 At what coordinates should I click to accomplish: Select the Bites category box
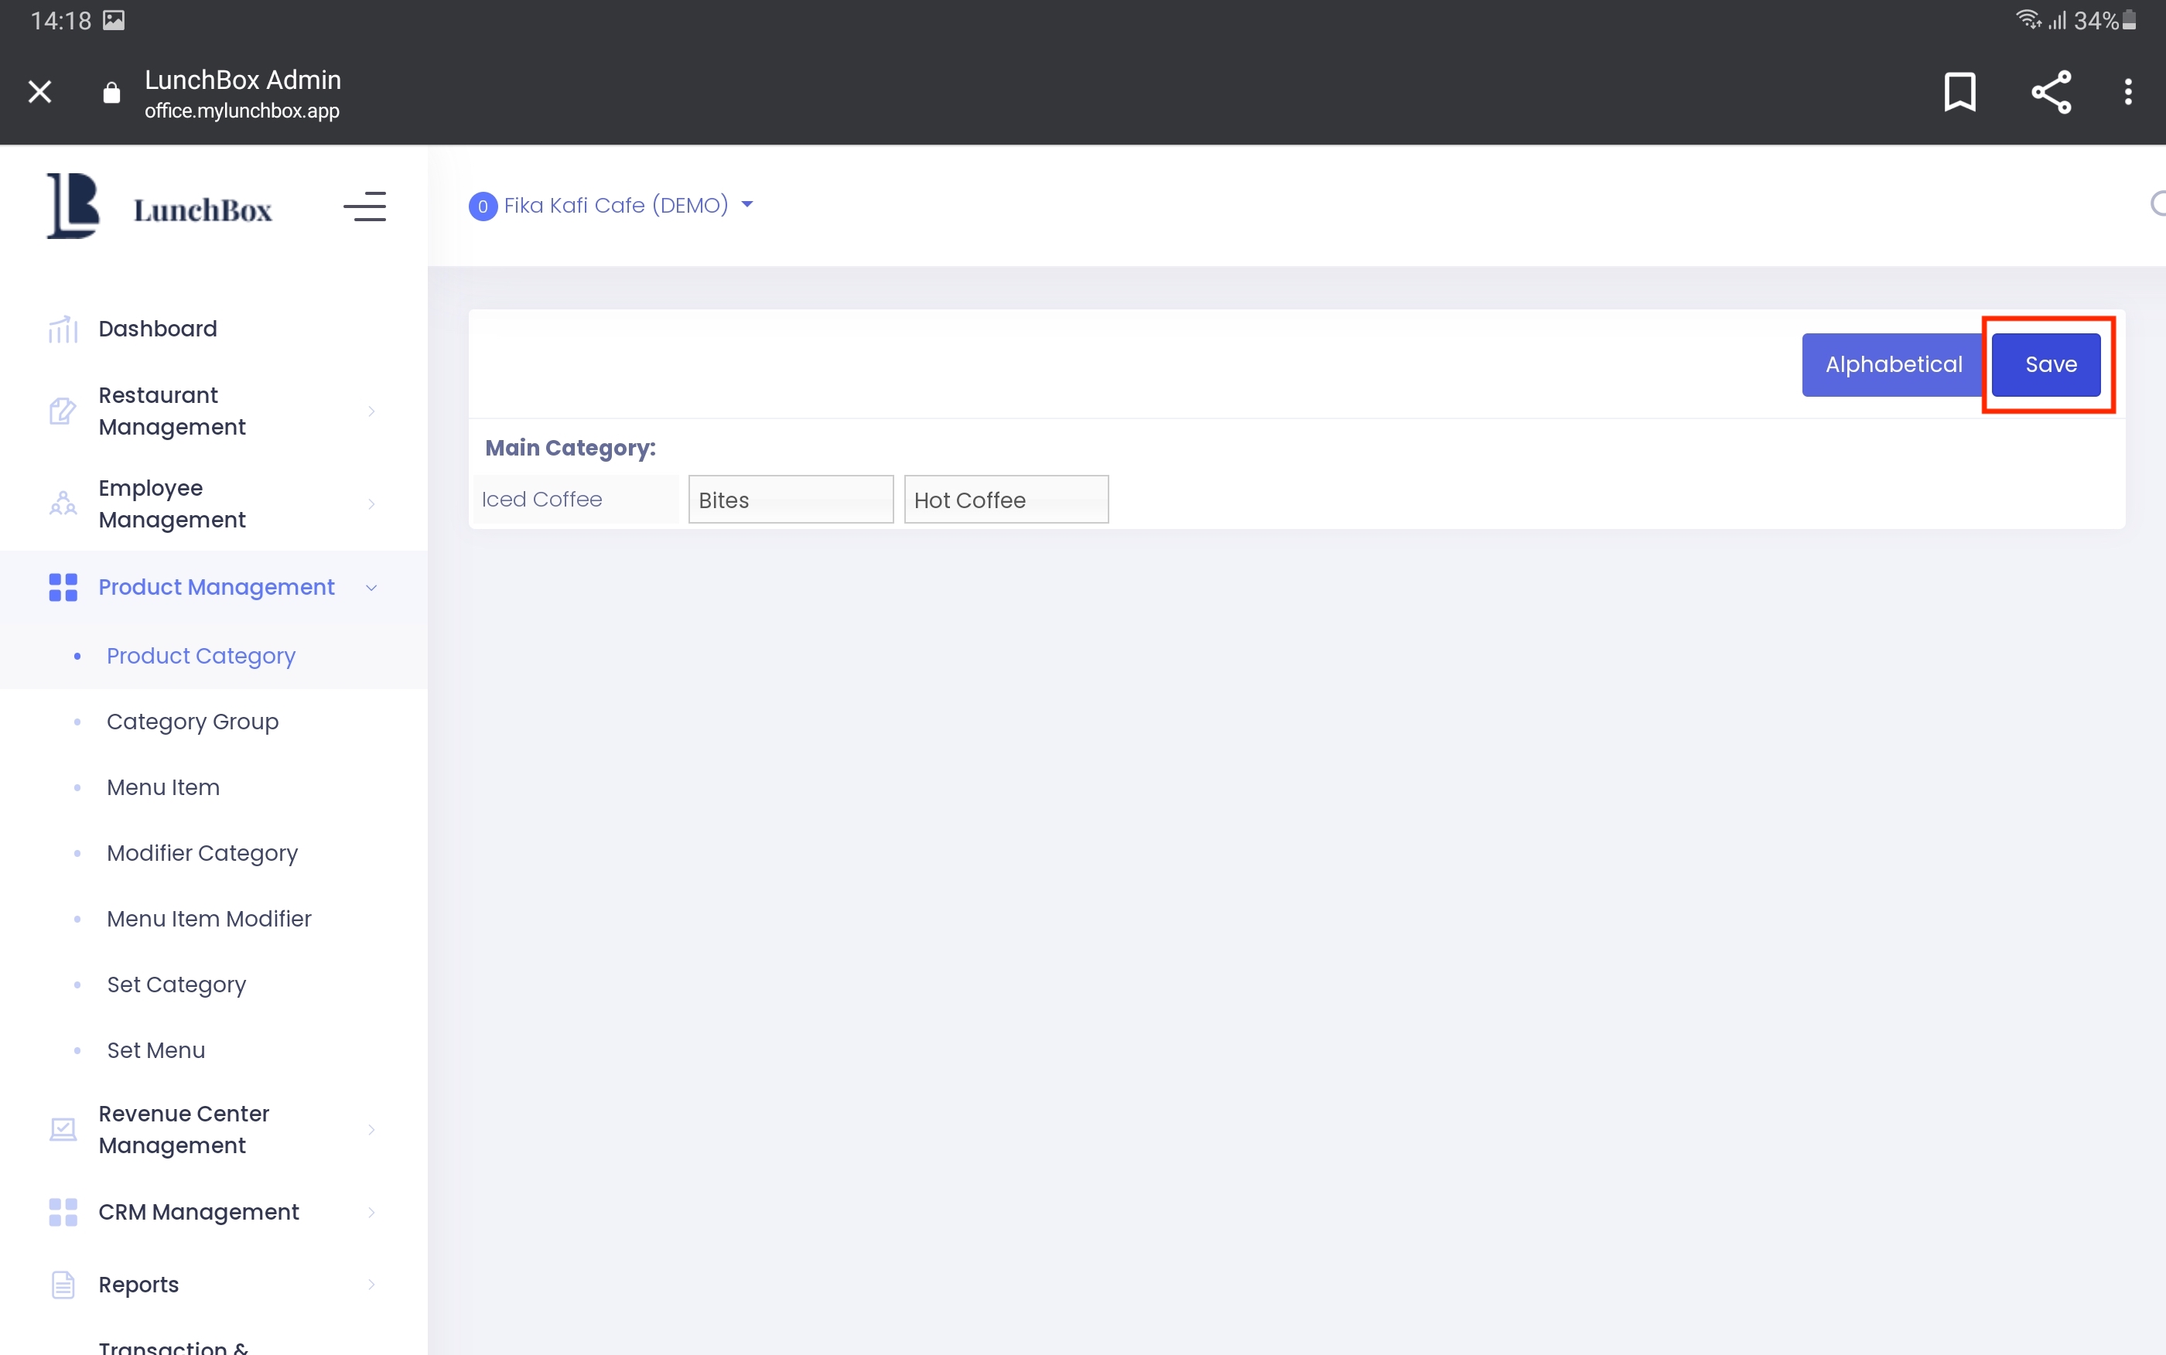click(791, 500)
